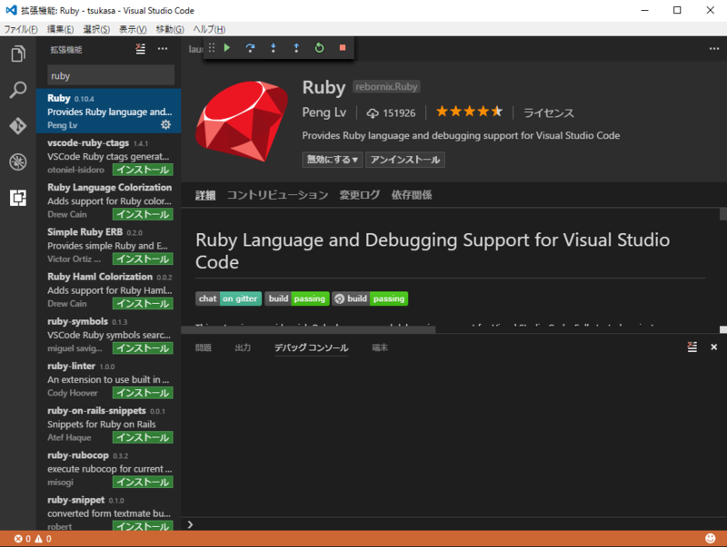Open the 無効にする dropdown

[x=332, y=160]
